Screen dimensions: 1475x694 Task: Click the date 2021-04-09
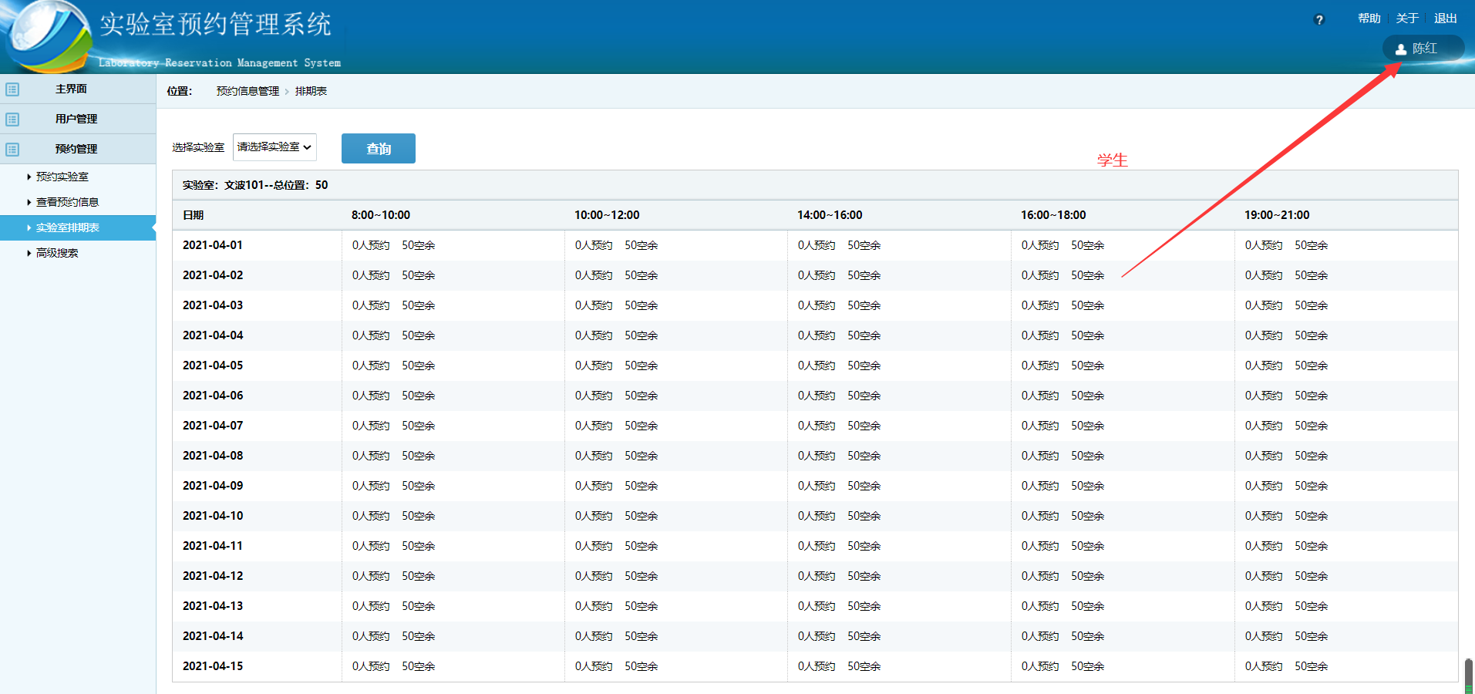coord(213,486)
